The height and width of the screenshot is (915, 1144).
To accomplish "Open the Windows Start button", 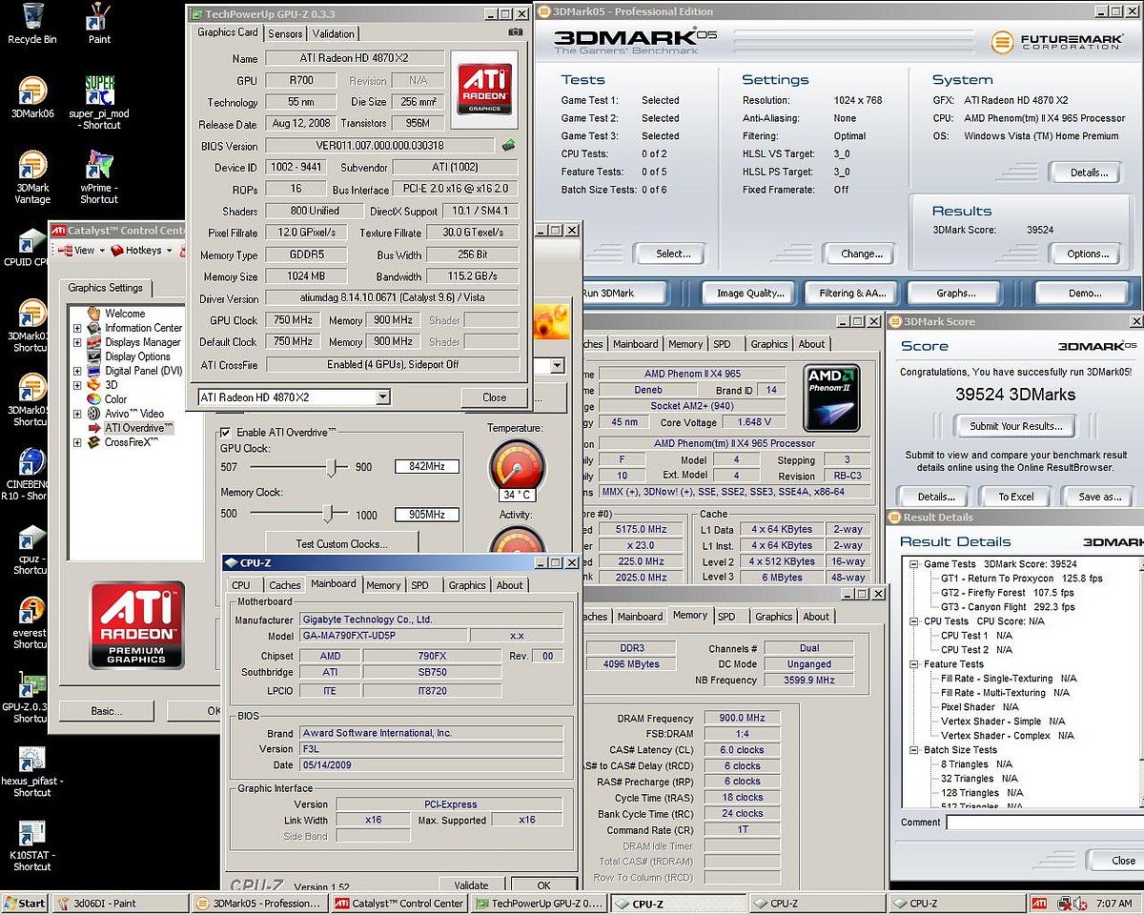I will 26,904.
